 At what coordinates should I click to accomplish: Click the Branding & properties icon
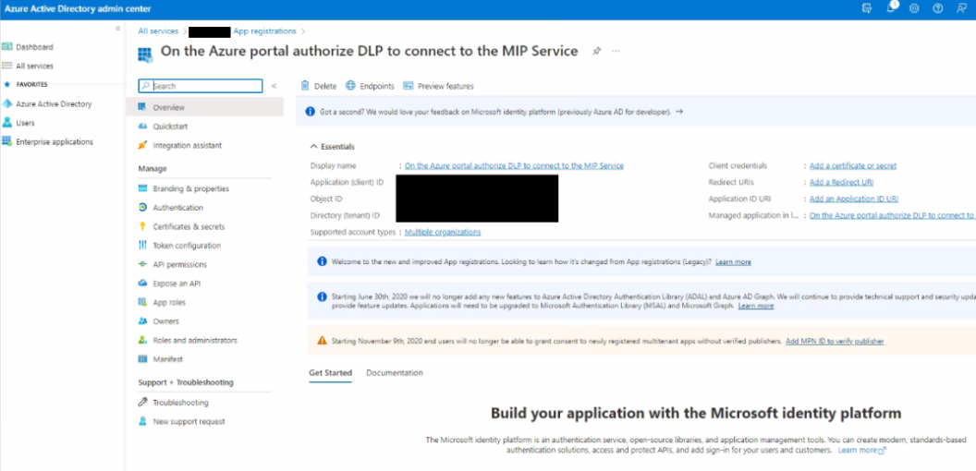pyautogui.click(x=142, y=188)
